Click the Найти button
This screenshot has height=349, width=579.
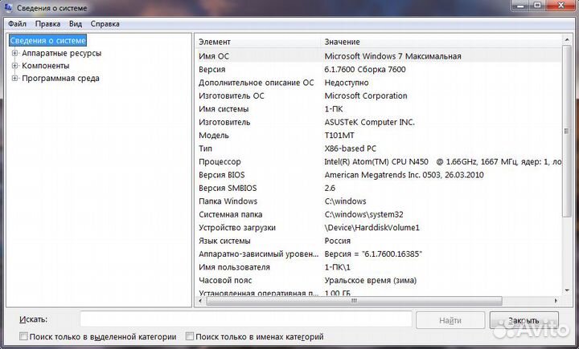450,320
